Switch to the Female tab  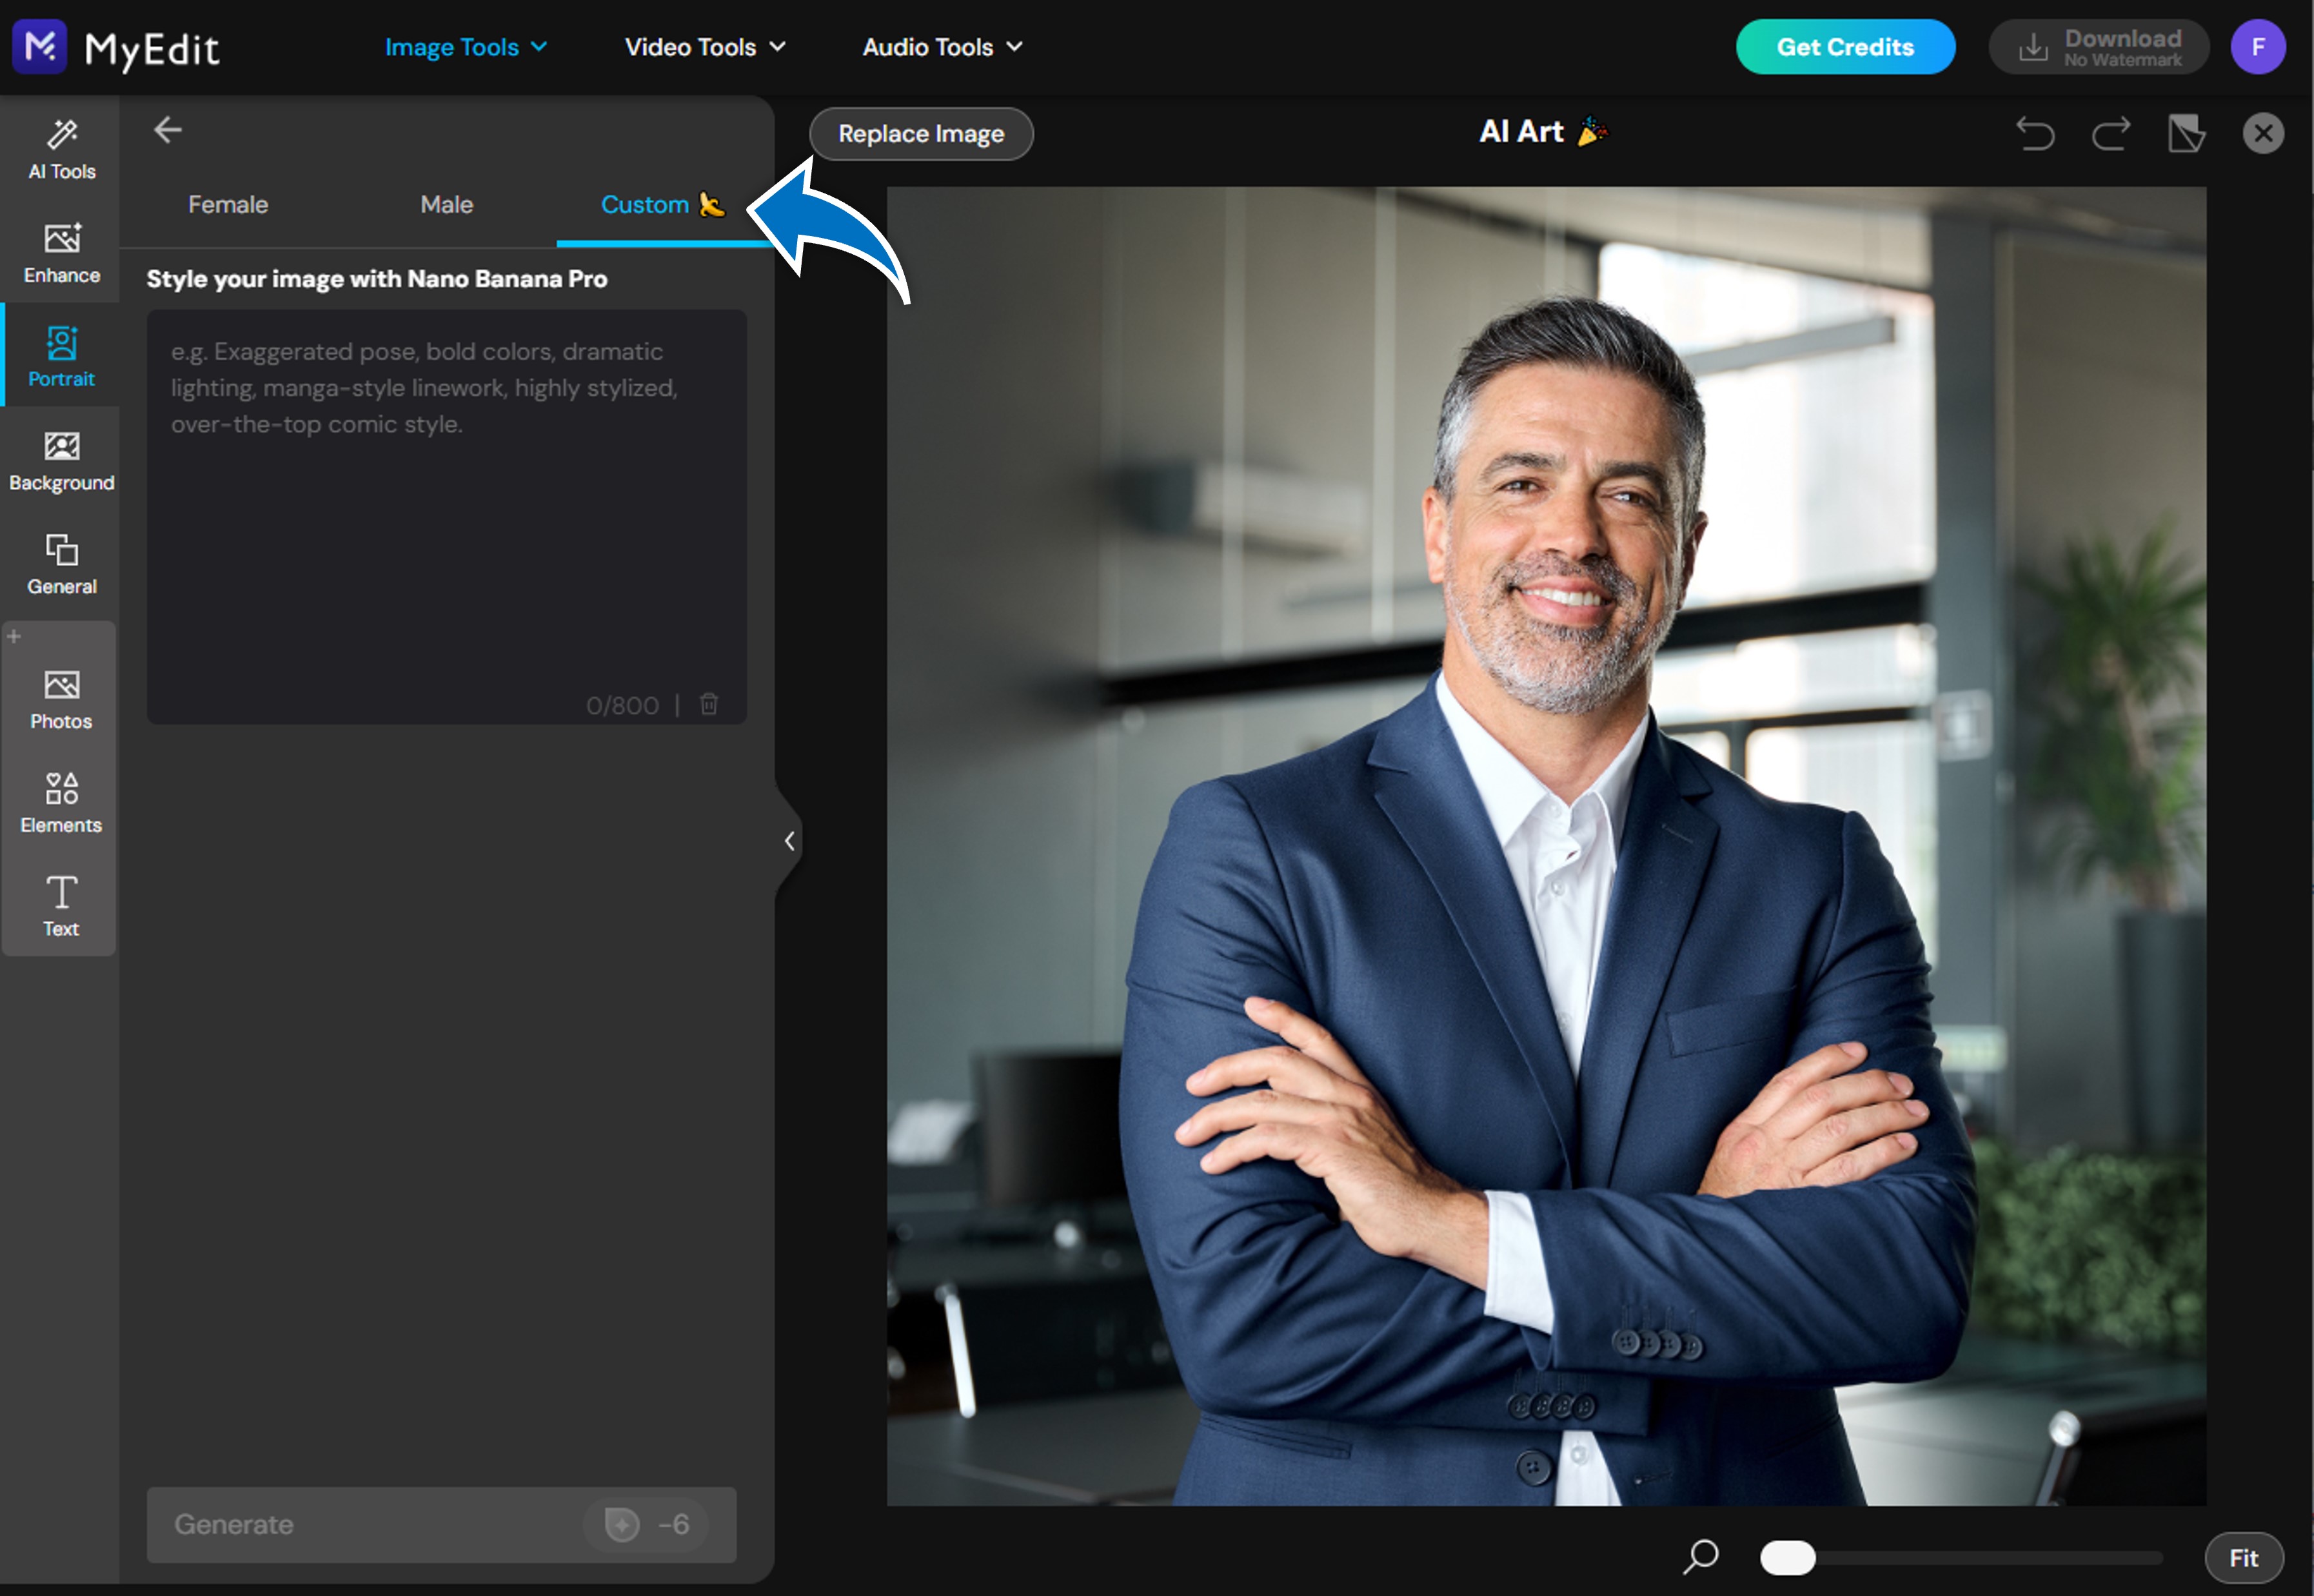(228, 204)
